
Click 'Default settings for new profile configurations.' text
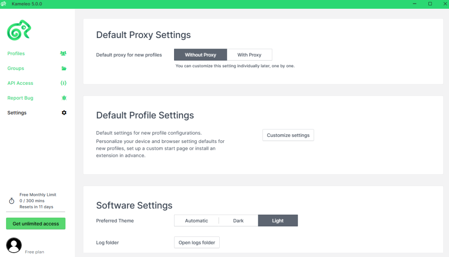coord(149,133)
